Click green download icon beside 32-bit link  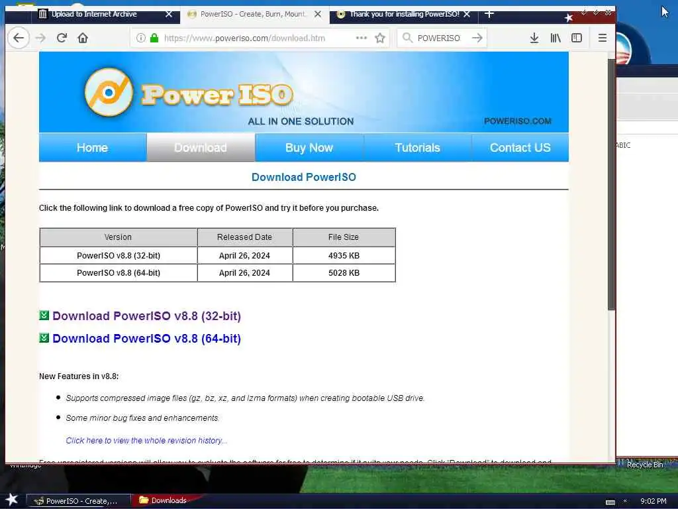pos(44,315)
